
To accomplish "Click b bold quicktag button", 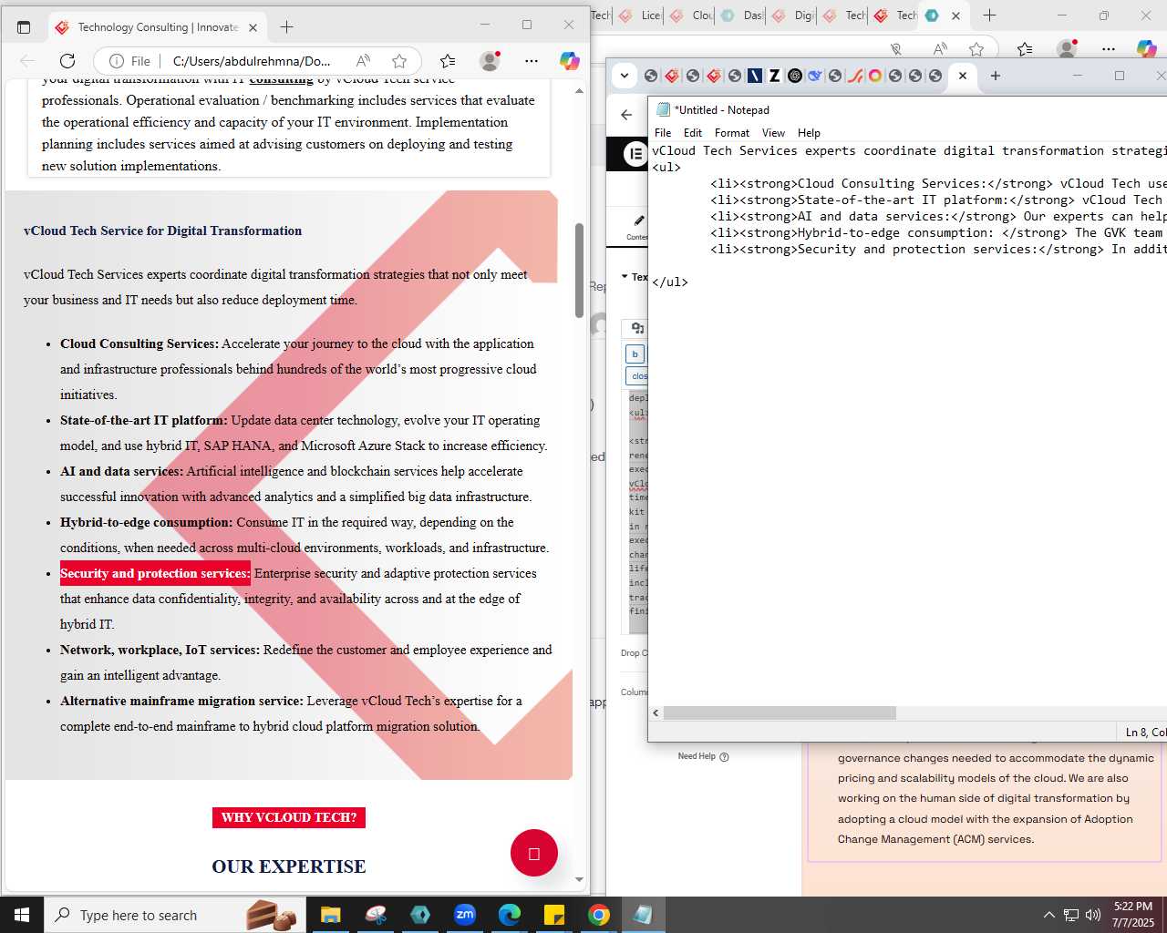I will [635, 354].
